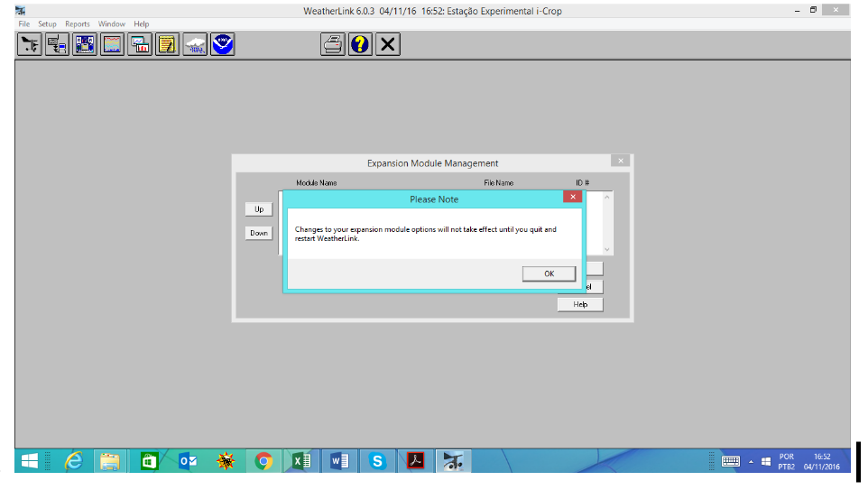868x490 pixels.
Task: Click the NOAA logo toolbar icon
Action: [x=222, y=44]
